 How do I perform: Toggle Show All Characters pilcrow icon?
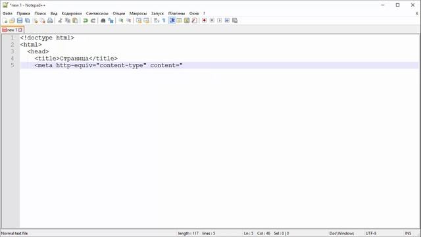click(x=164, y=20)
